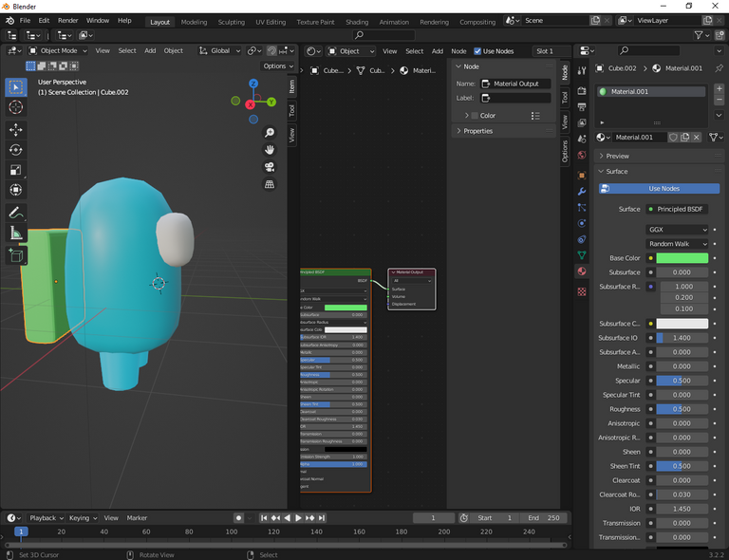Open the File menu
This screenshot has height=560, width=729.
point(25,21)
